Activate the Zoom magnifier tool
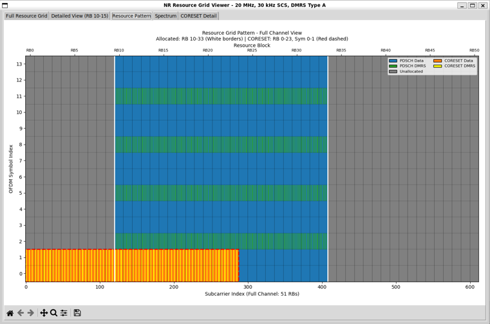The image size is (490, 324). (x=54, y=313)
